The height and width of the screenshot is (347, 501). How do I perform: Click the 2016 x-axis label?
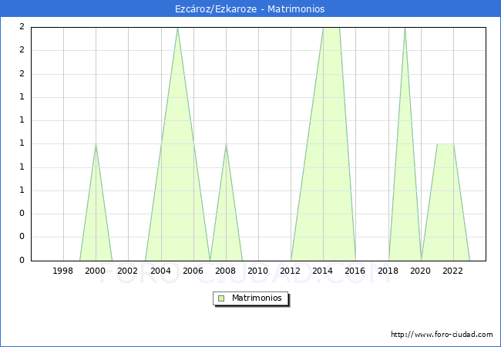coord(355,271)
